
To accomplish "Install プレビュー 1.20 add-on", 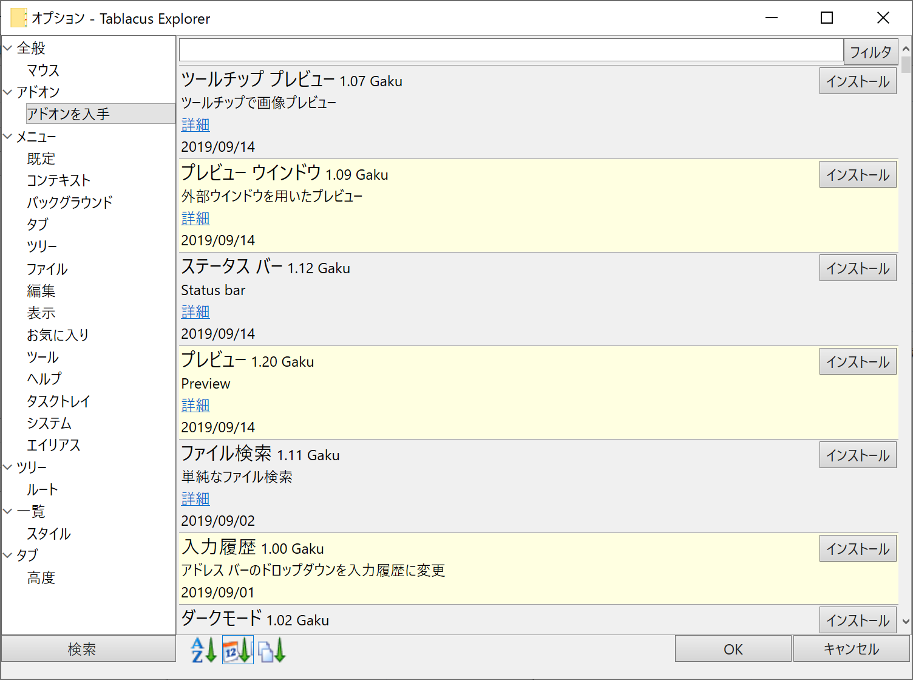I will point(858,362).
